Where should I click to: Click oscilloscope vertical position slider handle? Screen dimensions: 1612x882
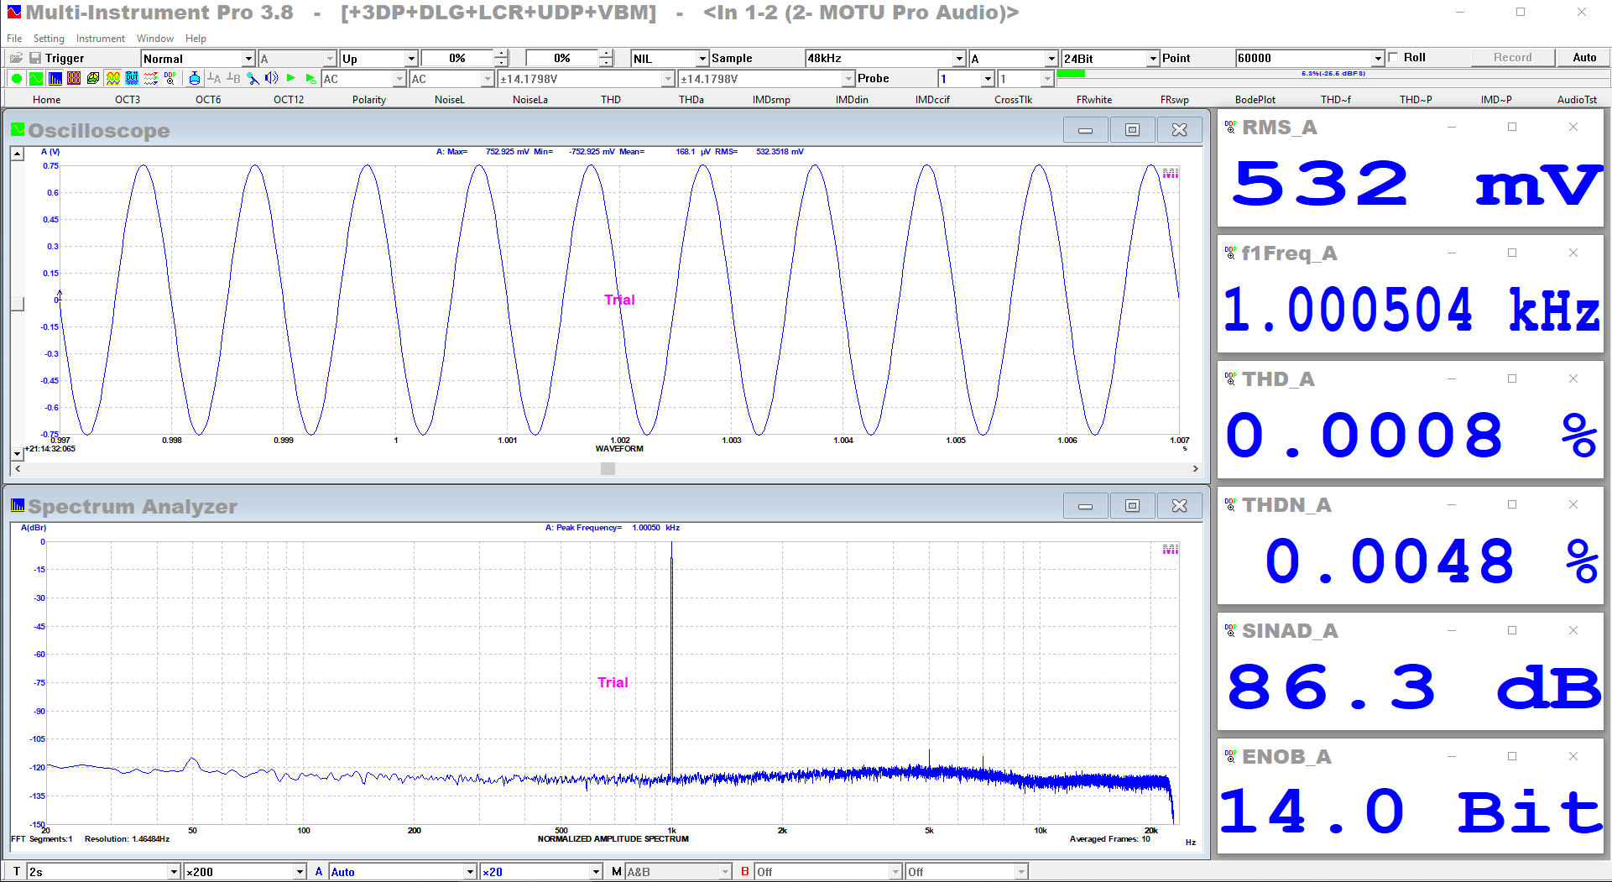point(18,304)
